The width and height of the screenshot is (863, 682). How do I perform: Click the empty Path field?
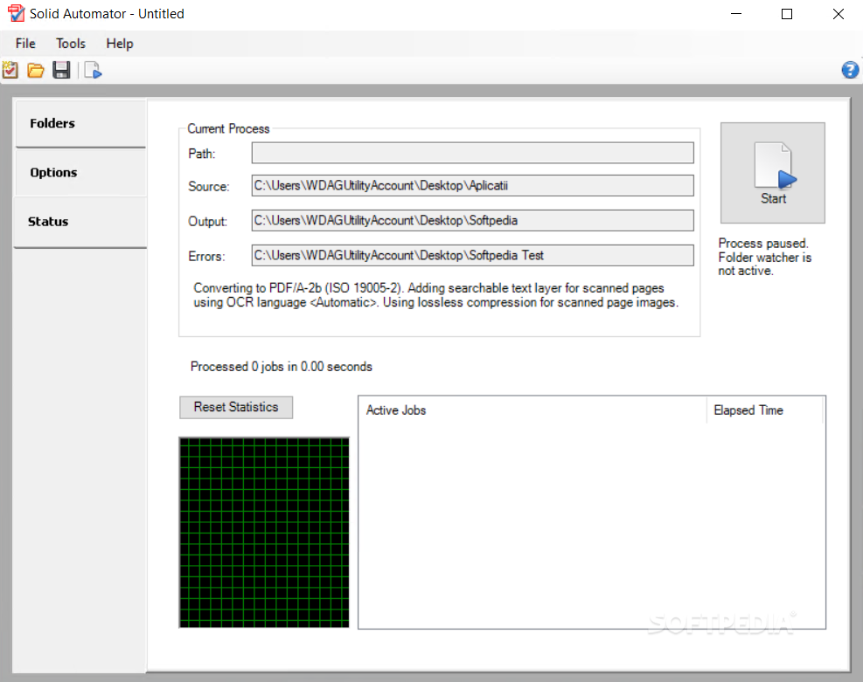coord(472,153)
